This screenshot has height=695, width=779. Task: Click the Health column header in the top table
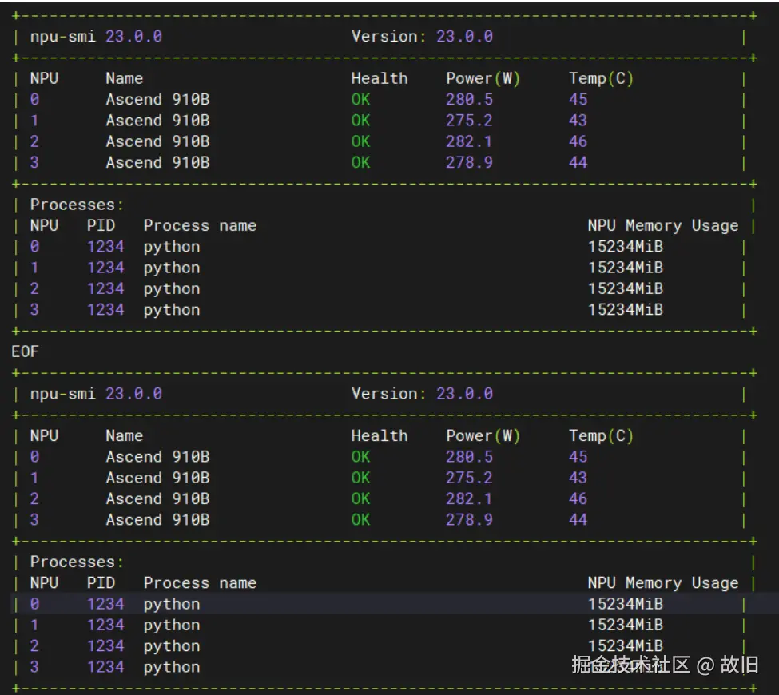tap(379, 78)
